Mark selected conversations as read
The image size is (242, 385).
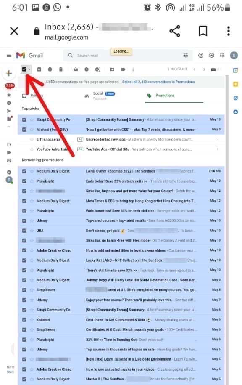tap(76, 69)
